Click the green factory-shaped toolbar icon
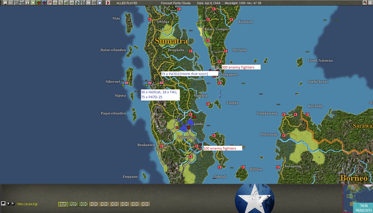 pos(66,3)
